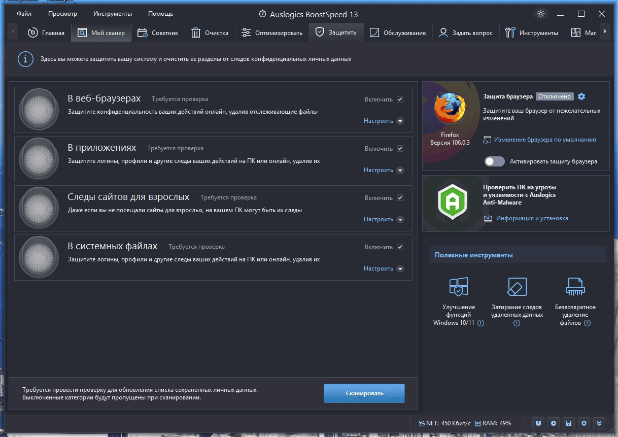Click the system information icon in status bar

pos(538,423)
